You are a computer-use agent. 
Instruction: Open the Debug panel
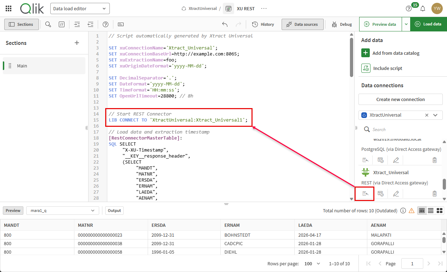pyautogui.click(x=341, y=24)
